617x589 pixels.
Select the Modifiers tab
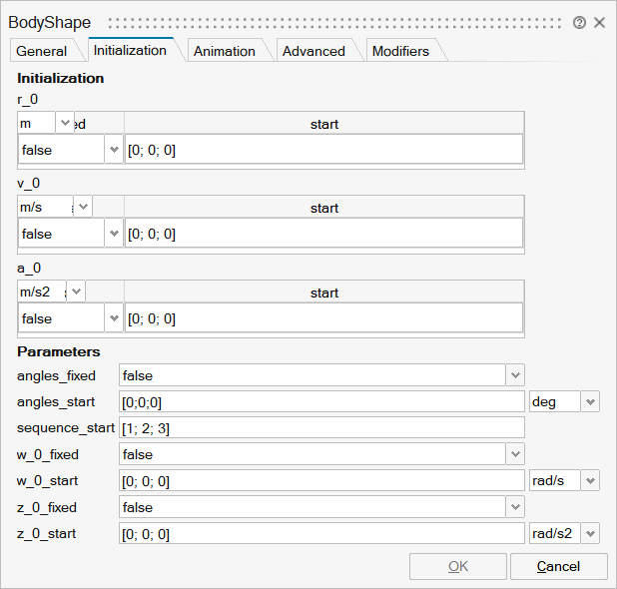coord(400,51)
